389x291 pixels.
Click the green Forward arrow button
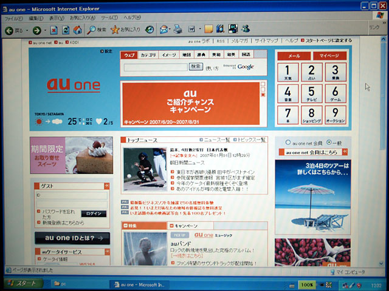[37, 30]
